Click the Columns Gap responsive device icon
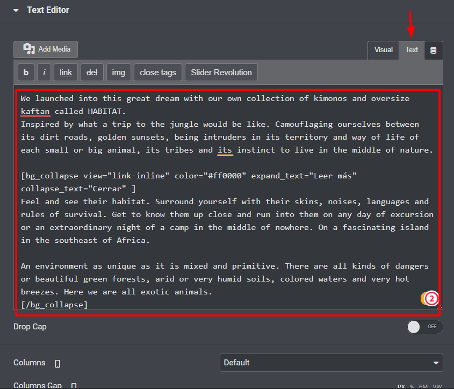Image resolution: width=454 pixels, height=389 pixels. coord(74,386)
